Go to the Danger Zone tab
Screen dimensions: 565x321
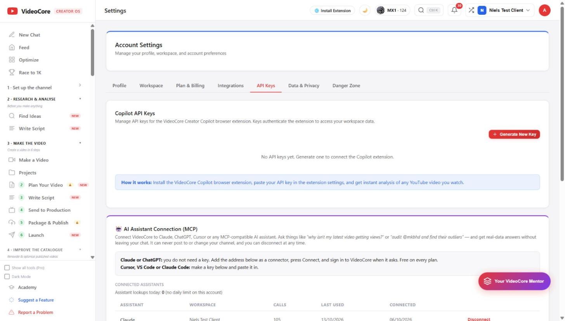click(346, 86)
